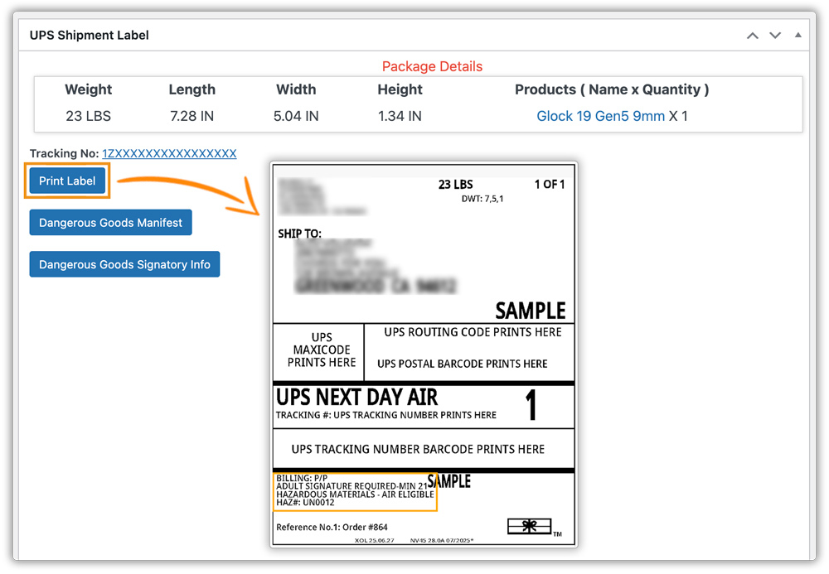Click Reference No.1: Order #864 text
This screenshot has width=829, height=574.
click(x=332, y=527)
